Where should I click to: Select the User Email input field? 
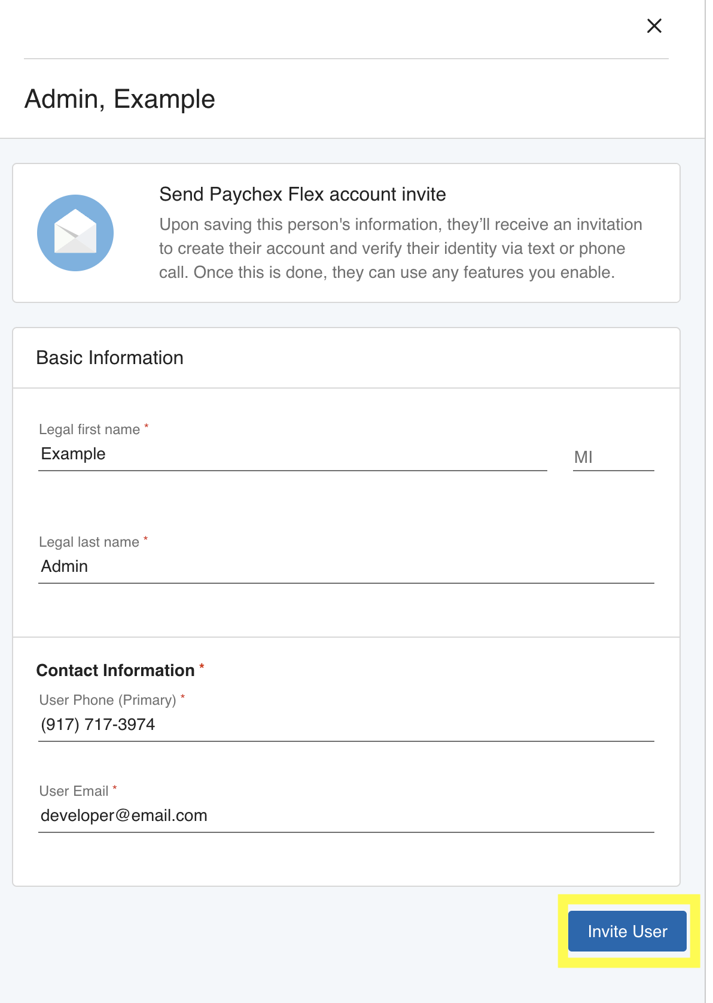pyautogui.click(x=346, y=816)
